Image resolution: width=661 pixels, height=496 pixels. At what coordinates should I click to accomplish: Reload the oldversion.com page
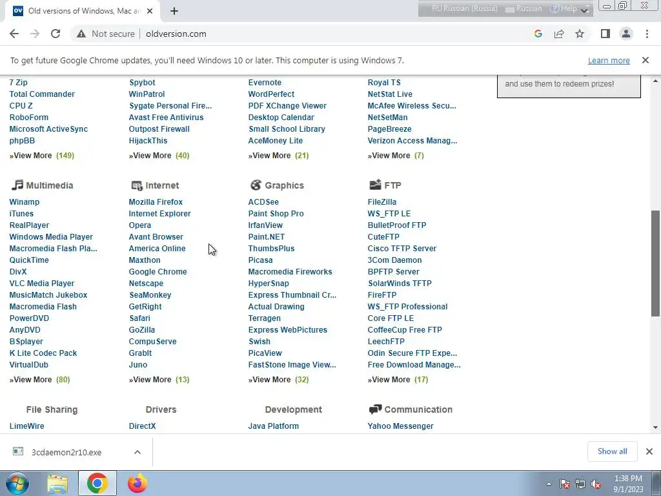point(56,34)
